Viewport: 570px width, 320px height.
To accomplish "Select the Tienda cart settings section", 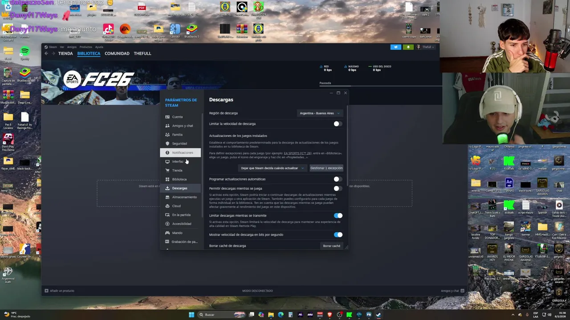I will [180, 170].
